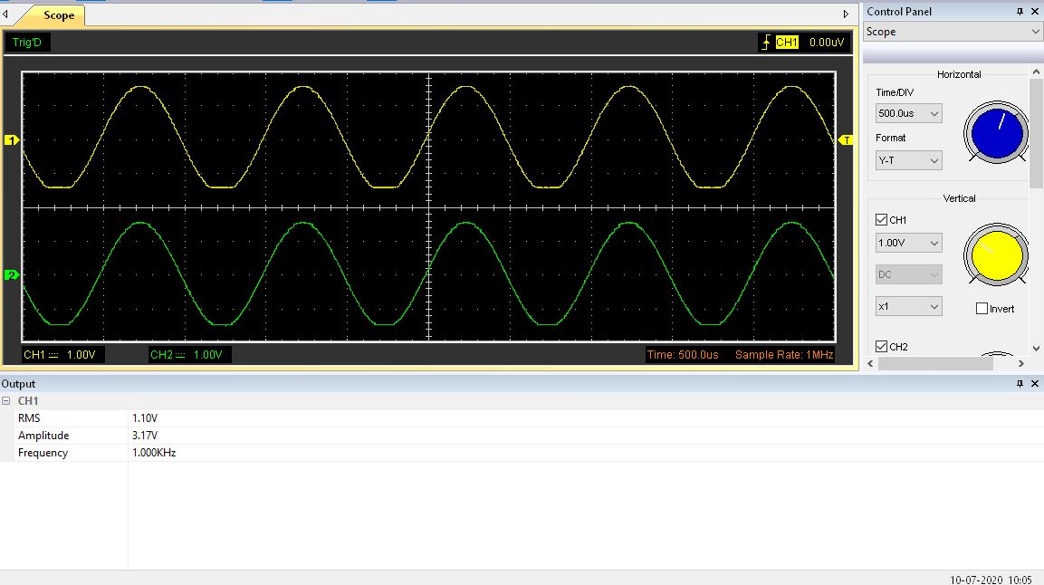
Task: Pin the Control Panel with pin icon
Action: [x=1020, y=12]
